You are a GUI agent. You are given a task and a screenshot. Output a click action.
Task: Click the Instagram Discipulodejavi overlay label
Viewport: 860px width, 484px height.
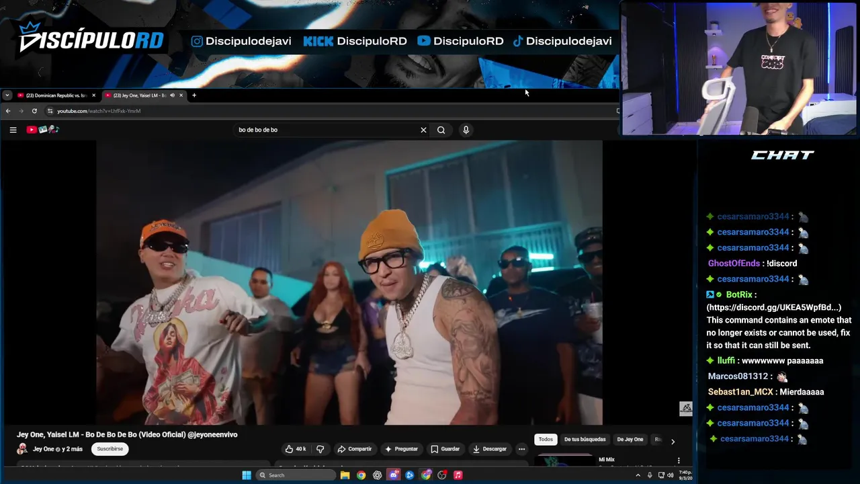coord(241,41)
